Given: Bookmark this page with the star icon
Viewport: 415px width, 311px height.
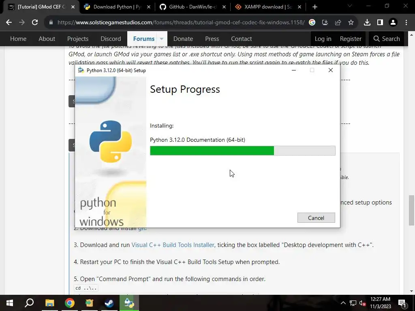Looking at the screenshot, I should point(351,23).
